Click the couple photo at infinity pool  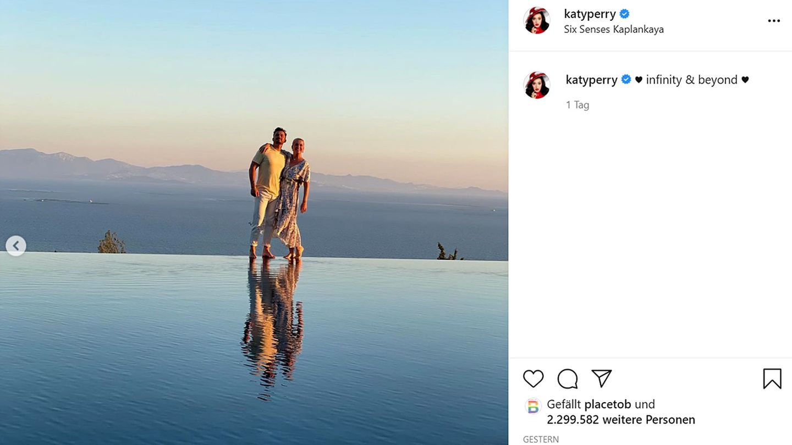[278, 198]
